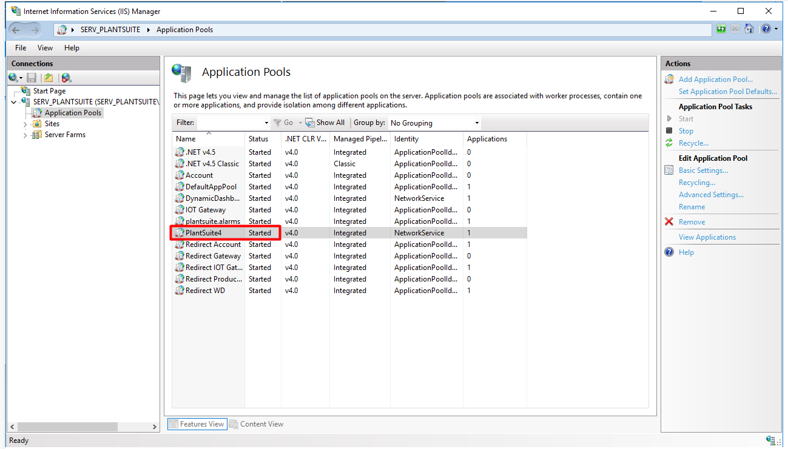Click the Save connections toolbar icon
Image resolution: width=788 pixels, height=449 pixels.
(x=32, y=78)
